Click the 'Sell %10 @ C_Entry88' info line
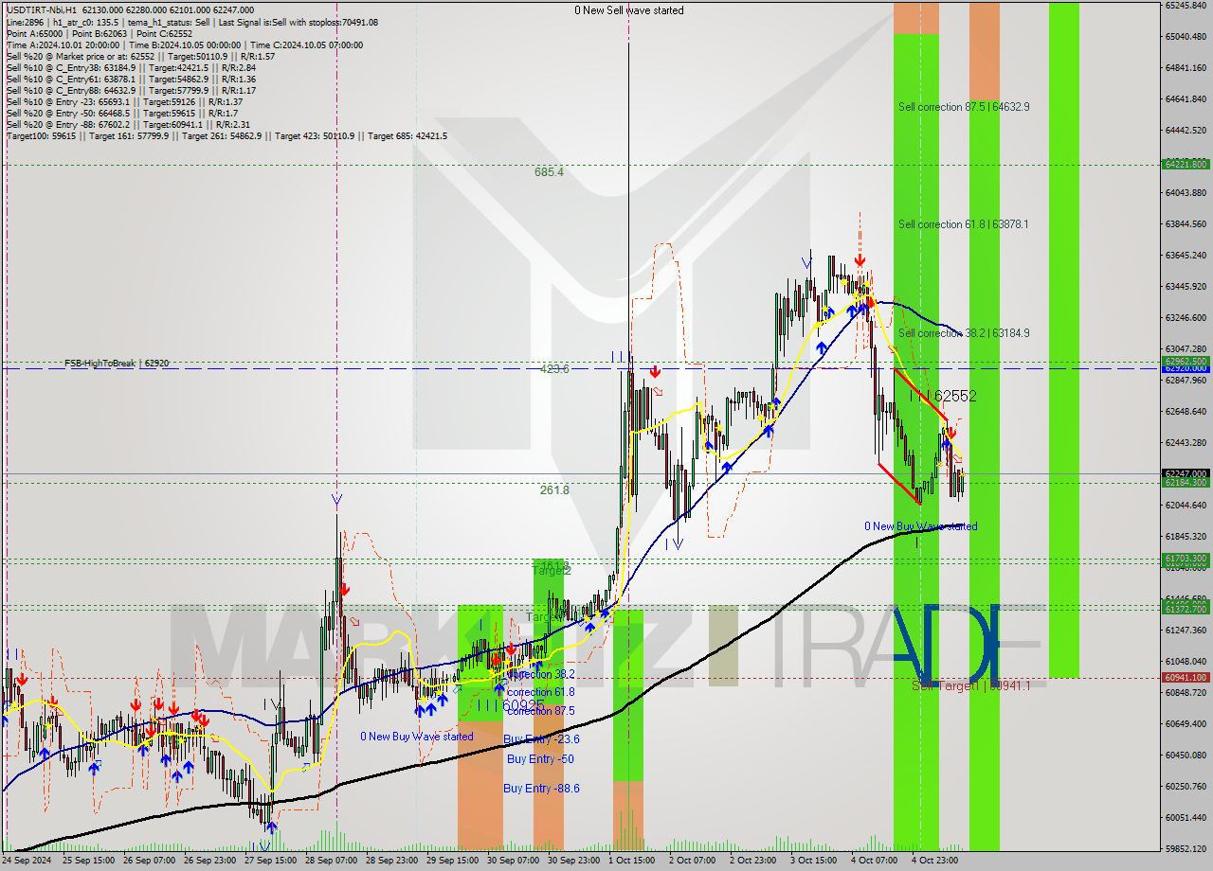 pos(131,90)
